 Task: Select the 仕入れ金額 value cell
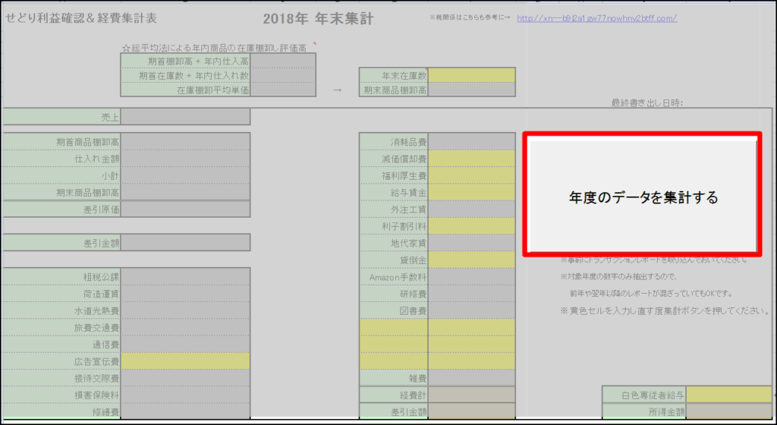pyautogui.click(x=185, y=159)
